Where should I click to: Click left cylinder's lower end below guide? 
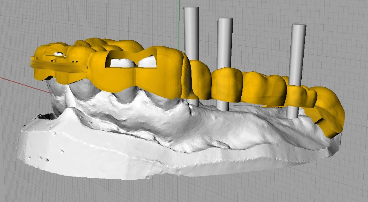coord(193,102)
